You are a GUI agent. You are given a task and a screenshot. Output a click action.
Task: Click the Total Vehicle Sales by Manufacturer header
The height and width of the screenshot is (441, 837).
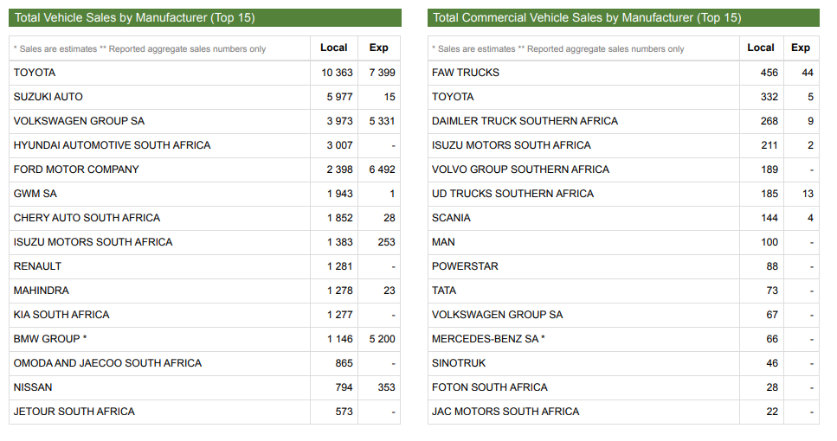click(x=205, y=17)
